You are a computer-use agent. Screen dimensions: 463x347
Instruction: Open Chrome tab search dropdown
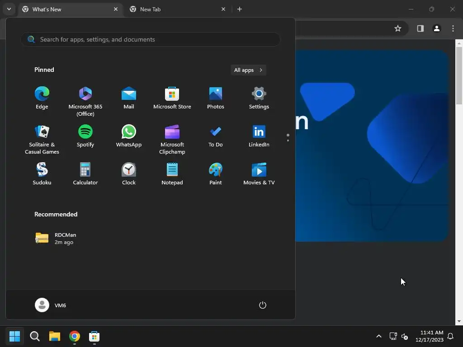click(9, 9)
